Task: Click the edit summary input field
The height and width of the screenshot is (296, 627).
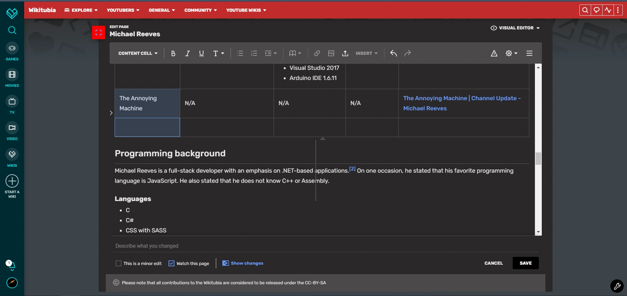Action: tap(229, 246)
